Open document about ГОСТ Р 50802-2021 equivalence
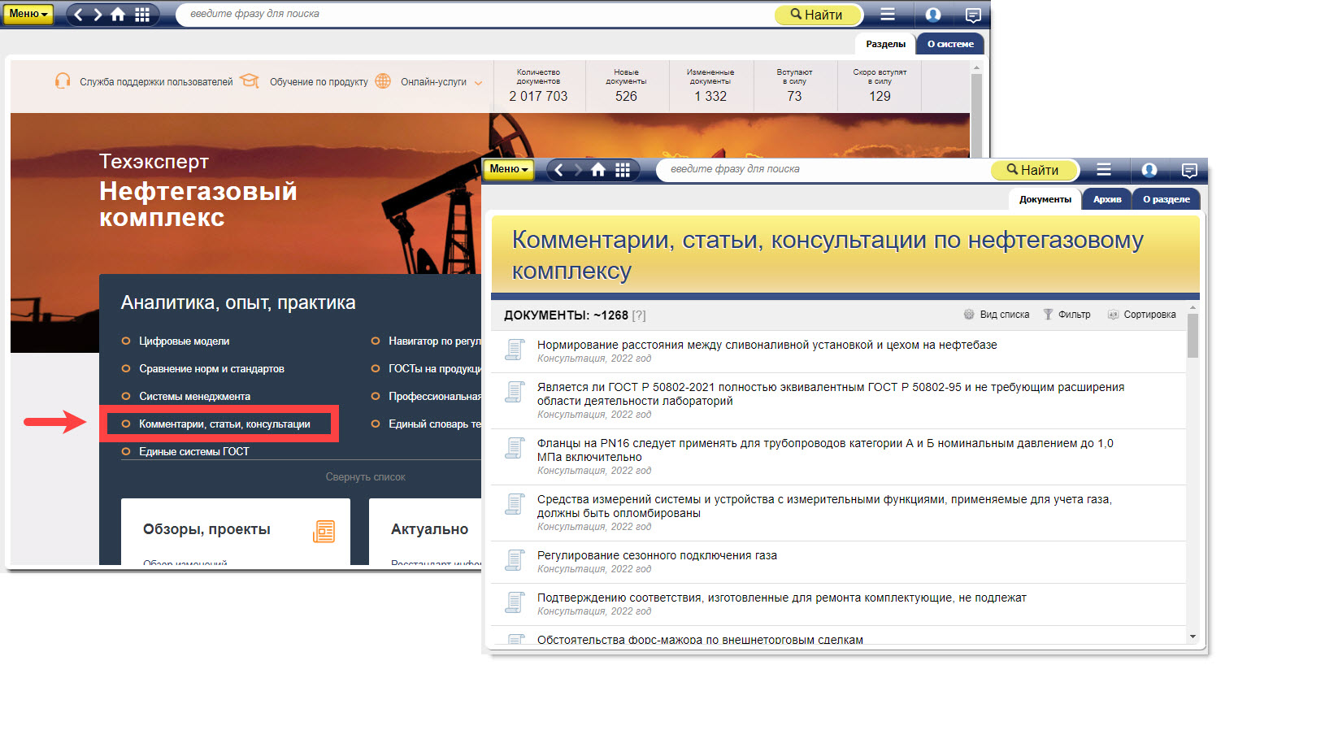Screen dimensions: 1325x752 click(x=831, y=393)
